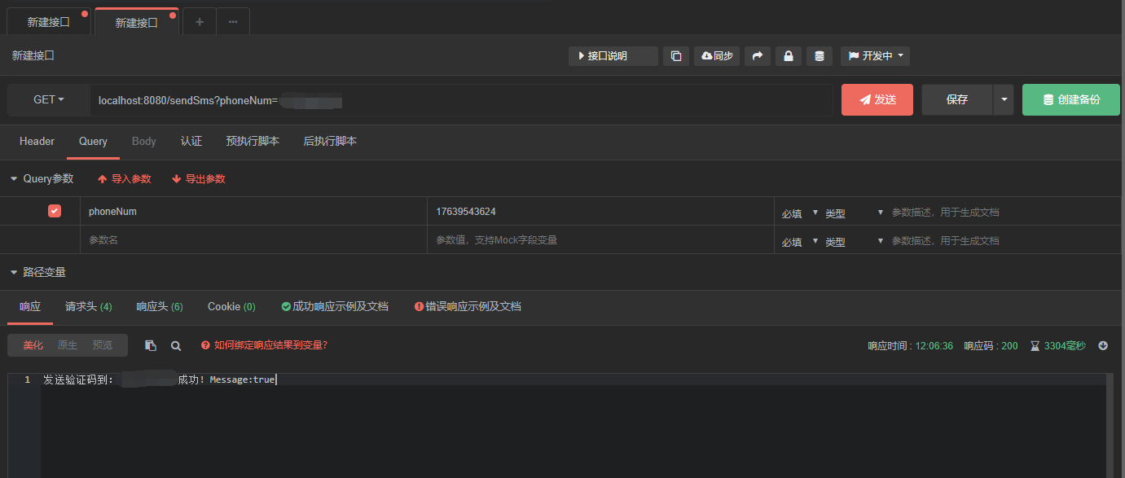
Task: Open the 后执行脚本 tab
Action: [330, 141]
